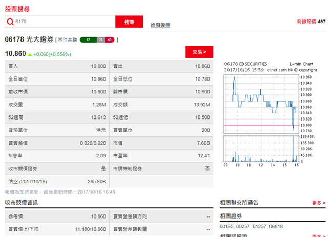
Task: Select current price 10.860 text
Action: click(15, 54)
